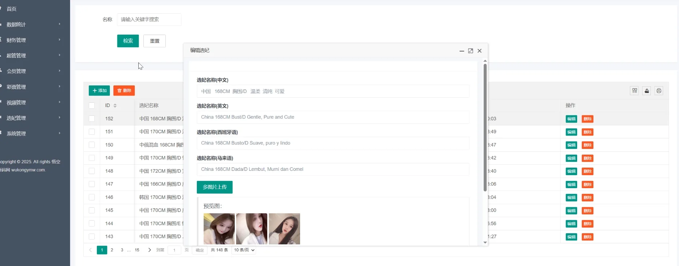Click the red 删除 button with trash icon
Screen dimensions: 679x266
pos(124,91)
